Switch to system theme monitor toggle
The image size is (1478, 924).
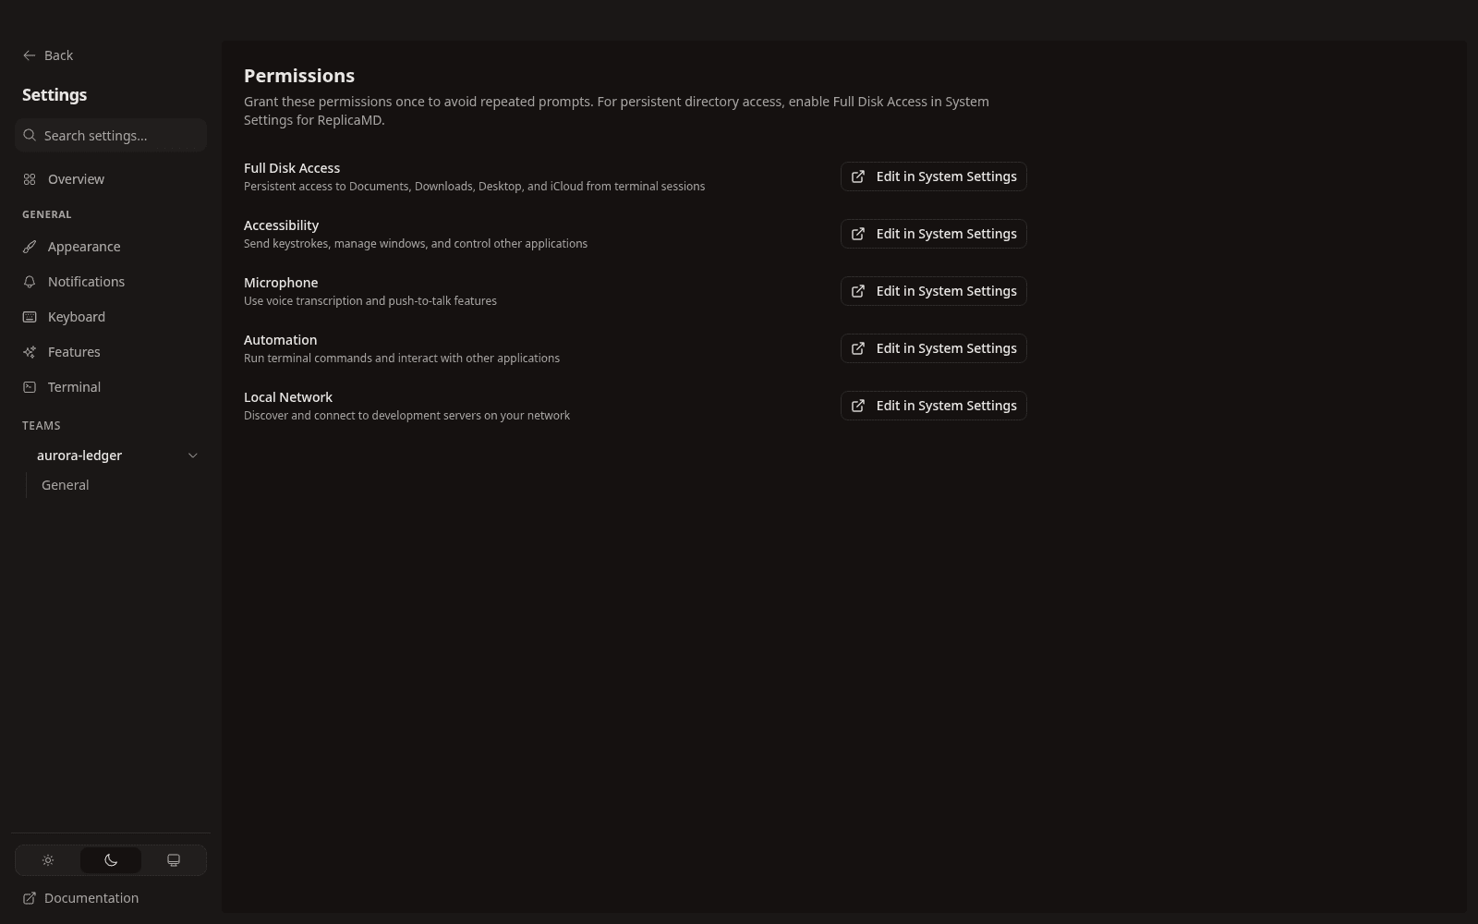pyautogui.click(x=173, y=860)
